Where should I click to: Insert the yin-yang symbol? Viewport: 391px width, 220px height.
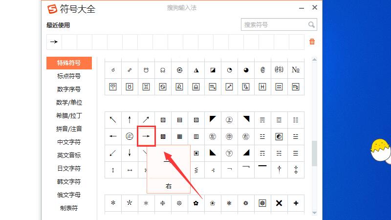(279, 136)
